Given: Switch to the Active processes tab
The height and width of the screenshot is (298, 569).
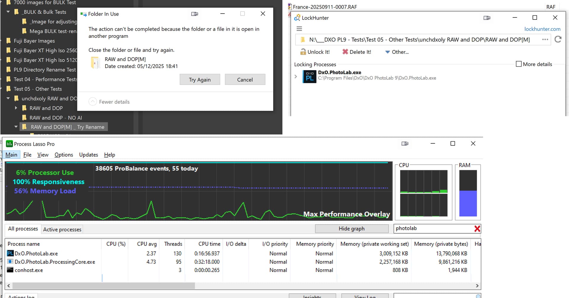Looking at the screenshot, I should (x=62, y=229).
